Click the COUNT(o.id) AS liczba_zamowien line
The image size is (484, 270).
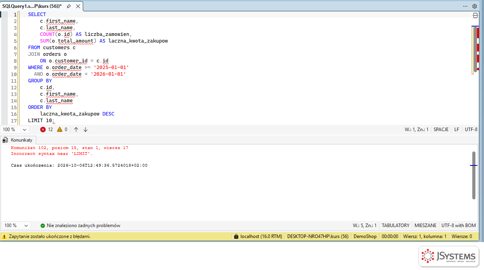(86, 34)
